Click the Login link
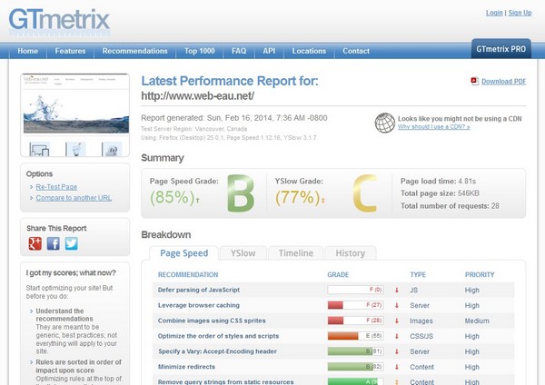Screen dimensions: 545x385 tap(494, 13)
